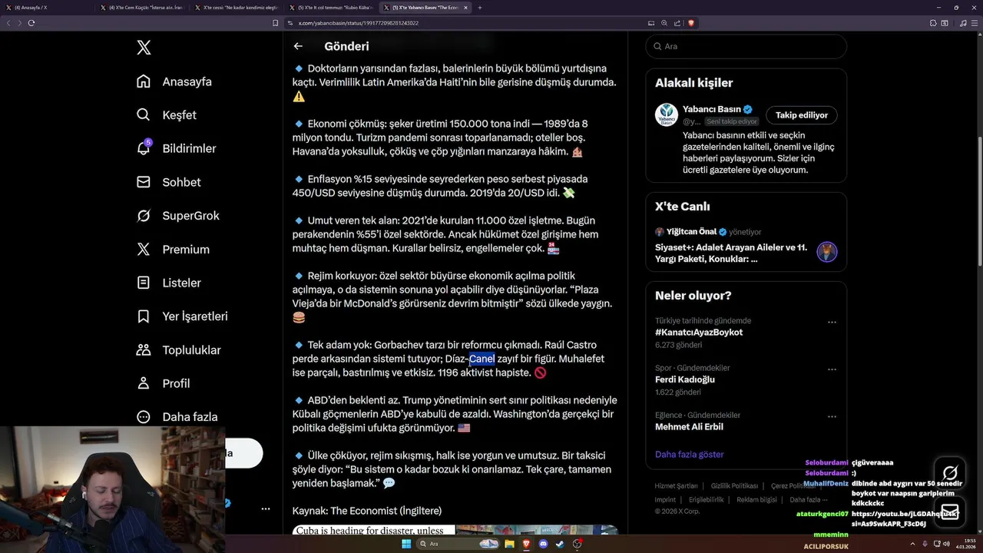Open the Keşfet search icon in sidebar

pyautogui.click(x=144, y=115)
